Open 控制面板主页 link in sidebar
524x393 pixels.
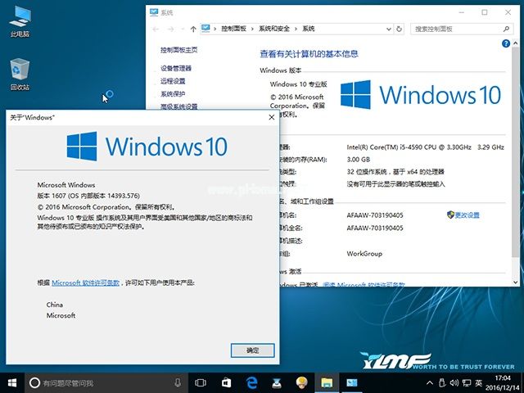(x=178, y=50)
